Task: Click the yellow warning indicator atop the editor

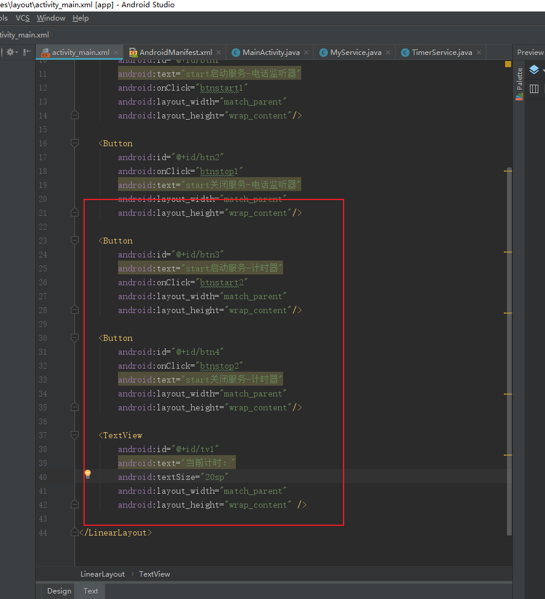Action: (508, 64)
